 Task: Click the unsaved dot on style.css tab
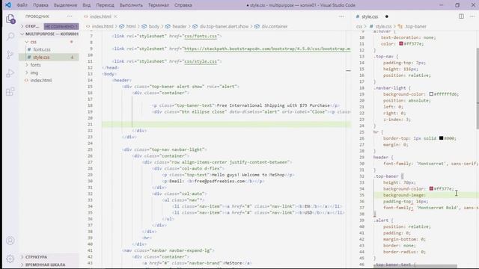387,16
